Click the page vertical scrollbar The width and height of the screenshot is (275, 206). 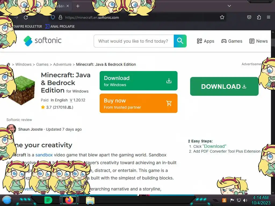(273, 112)
